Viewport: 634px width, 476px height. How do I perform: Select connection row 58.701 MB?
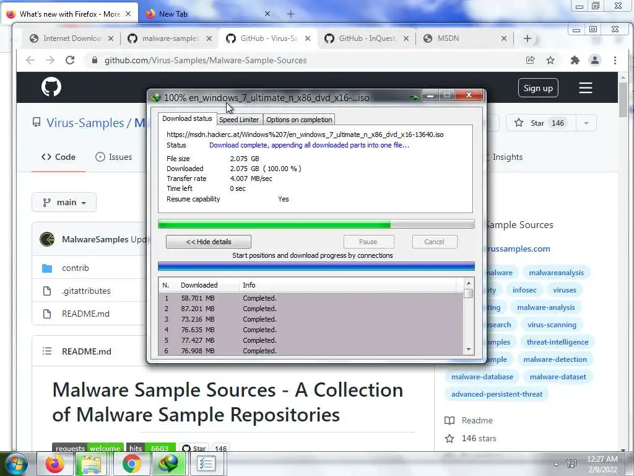(x=311, y=298)
